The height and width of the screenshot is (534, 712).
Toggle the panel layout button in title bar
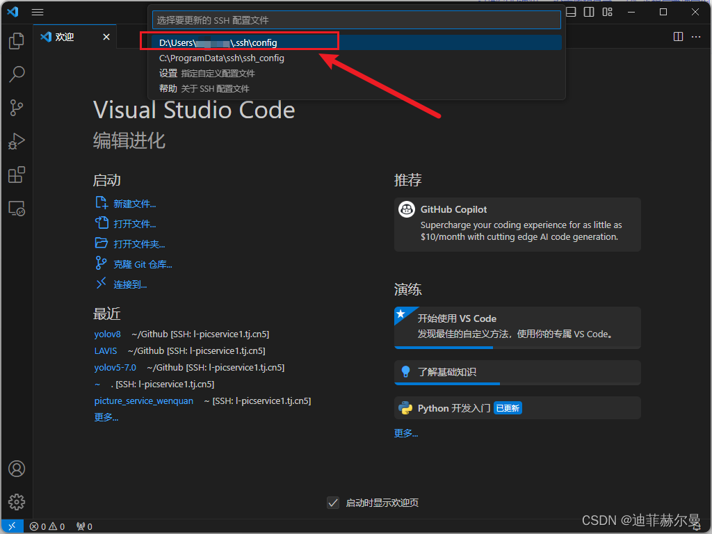coord(572,13)
